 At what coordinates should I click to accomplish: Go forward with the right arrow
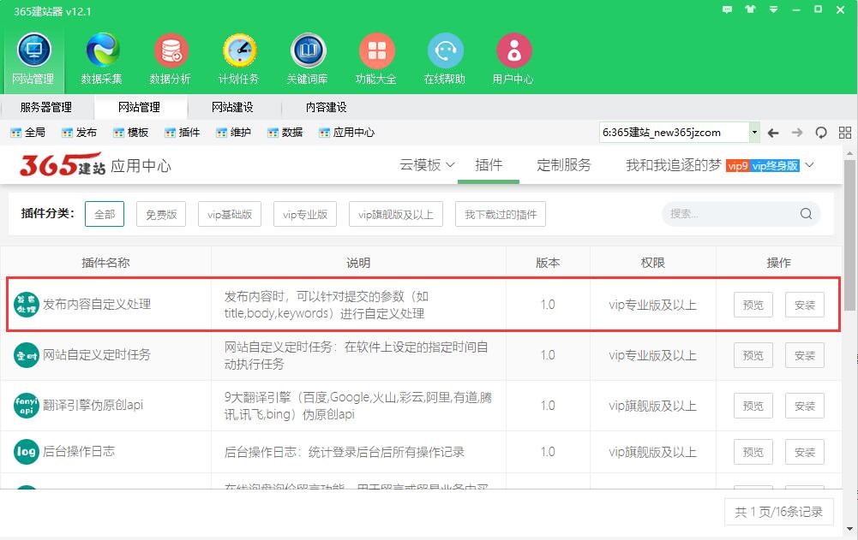coord(797,133)
